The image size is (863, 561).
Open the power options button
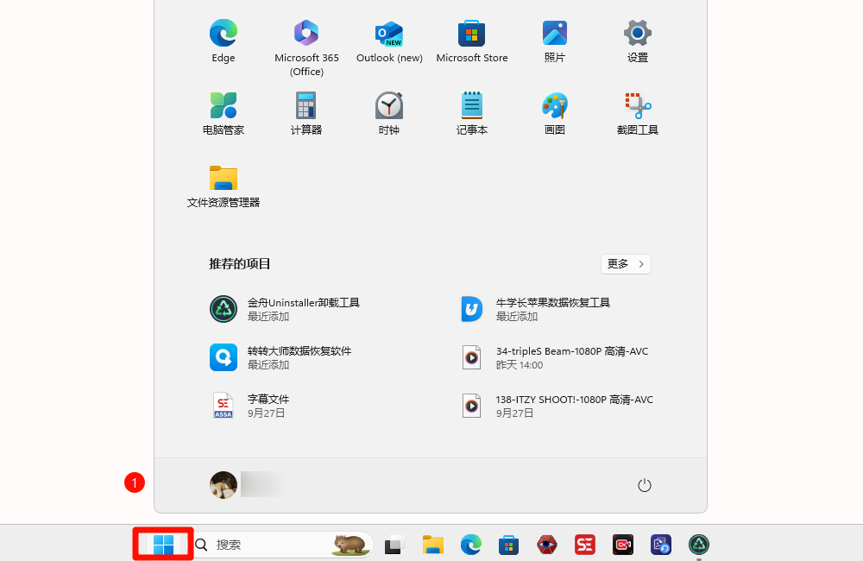(x=645, y=485)
